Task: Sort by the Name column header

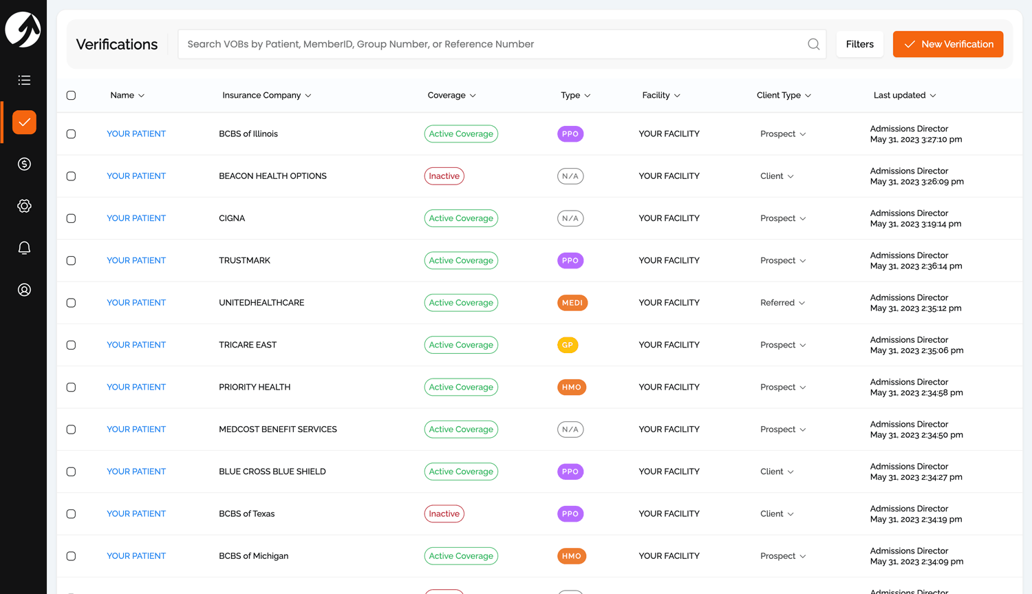Action: click(127, 96)
